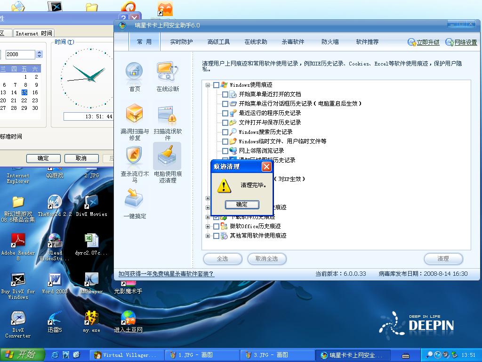Click the 立即升级 upgrade icon link
This screenshot has width=482, height=362.
pyautogui.click(x=424, y=42)
